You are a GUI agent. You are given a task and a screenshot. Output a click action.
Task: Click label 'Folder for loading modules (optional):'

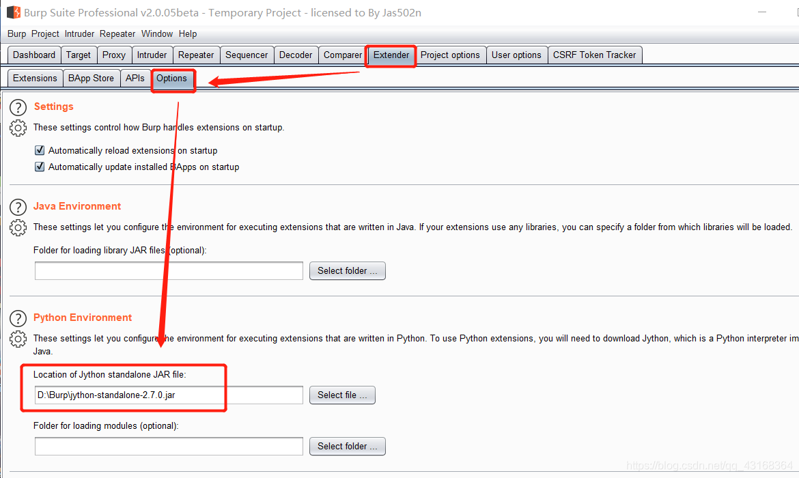point(106,425)
